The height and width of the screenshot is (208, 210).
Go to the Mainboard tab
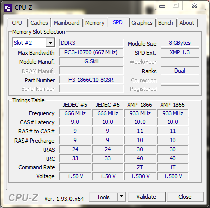click(x=66, y=23)
